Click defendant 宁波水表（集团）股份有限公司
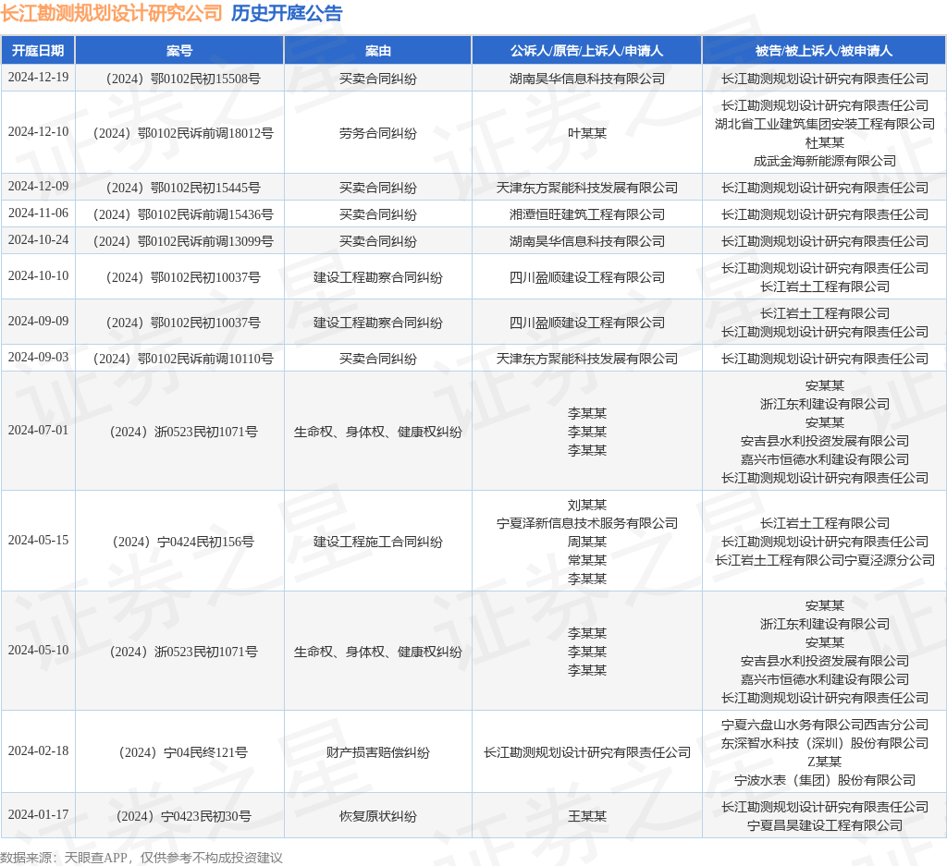Viewport: 947px width, 866px height. tap(824, 780)
